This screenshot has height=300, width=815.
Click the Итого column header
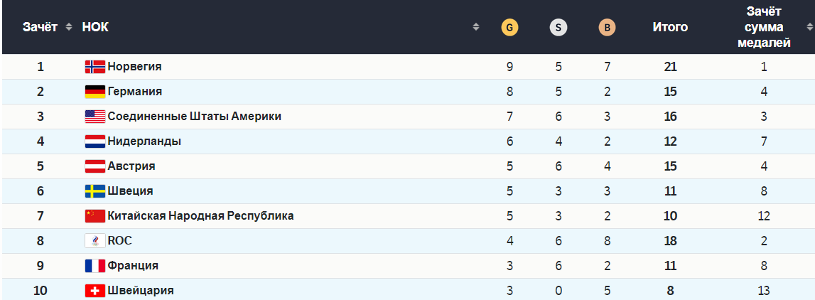point(670,27)
